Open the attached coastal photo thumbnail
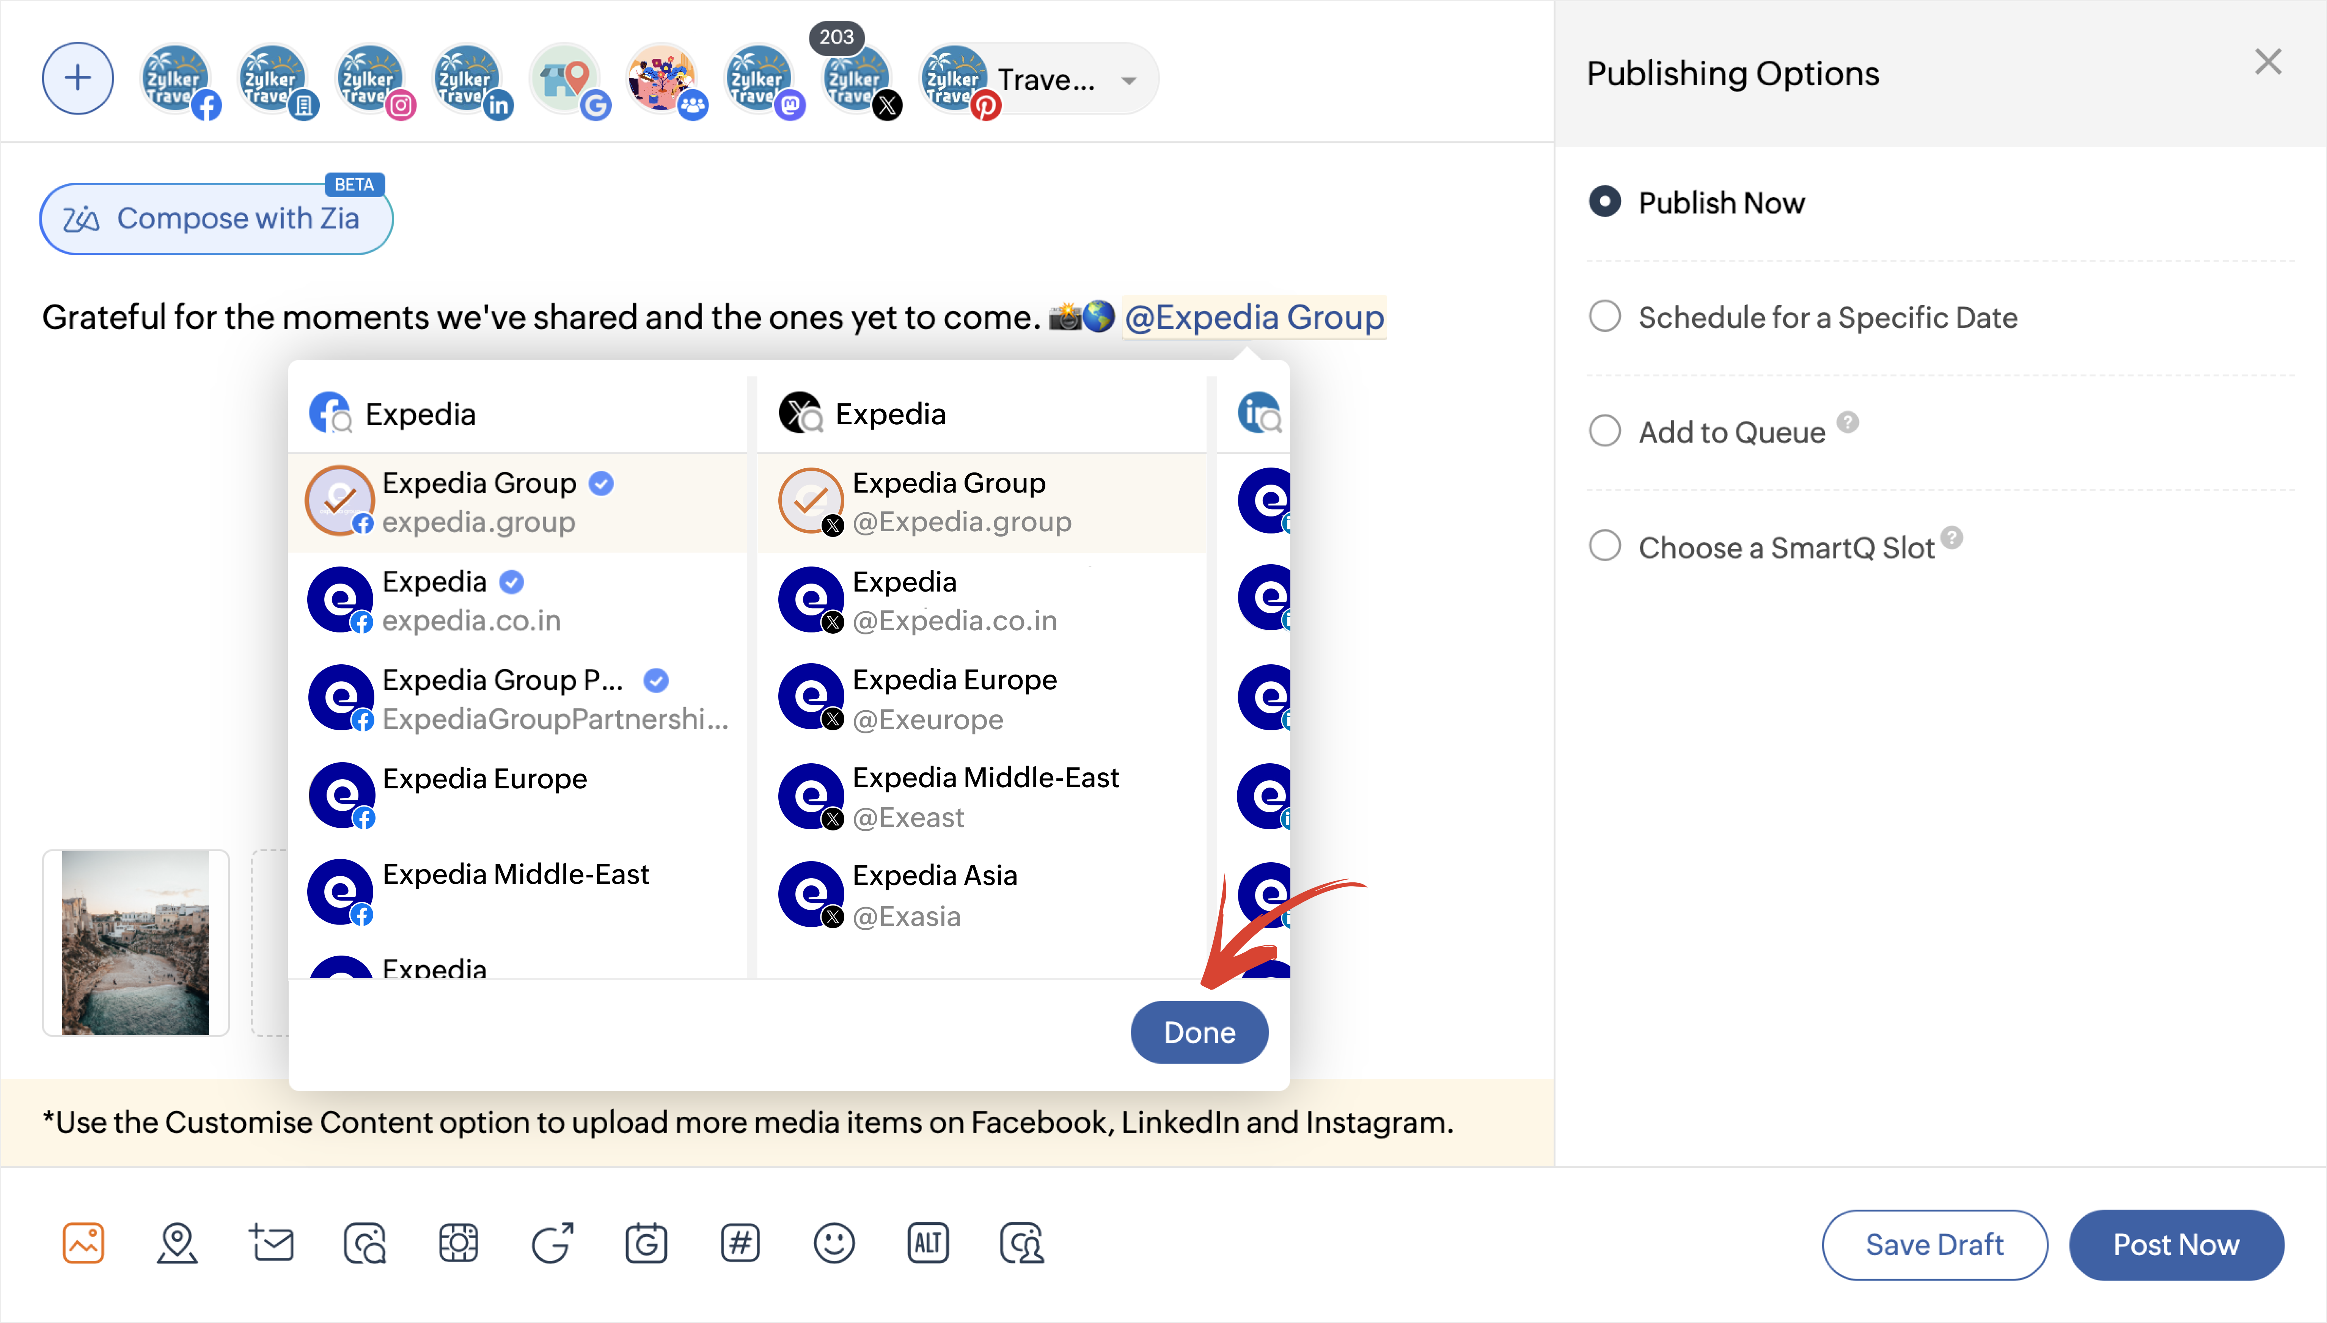 click(x=135, y=942)
